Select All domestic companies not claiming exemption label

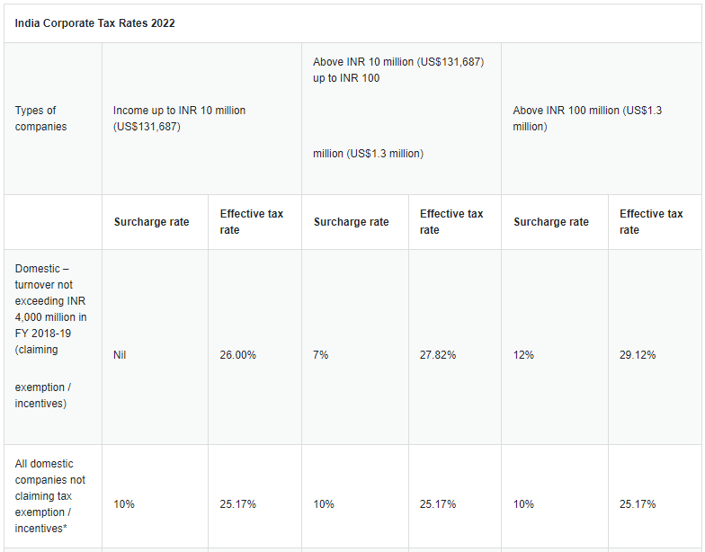pos(50,496)
